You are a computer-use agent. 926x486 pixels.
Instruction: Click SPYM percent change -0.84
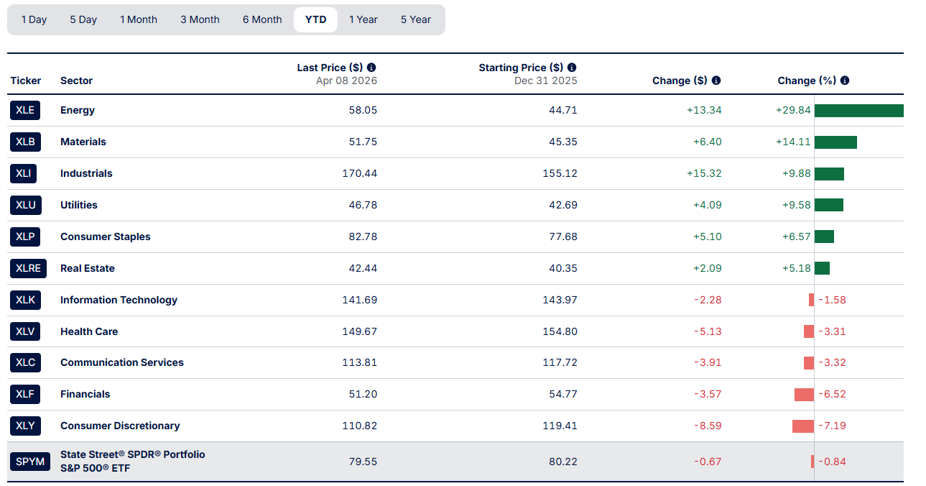832,462
